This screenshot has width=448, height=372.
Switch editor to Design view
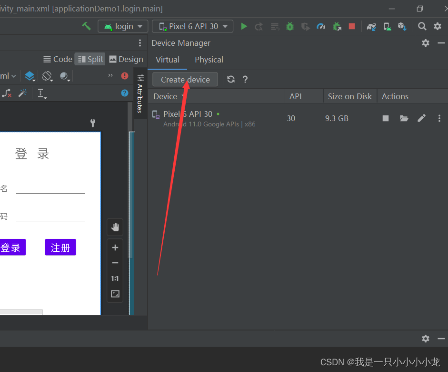pos(126,59)
